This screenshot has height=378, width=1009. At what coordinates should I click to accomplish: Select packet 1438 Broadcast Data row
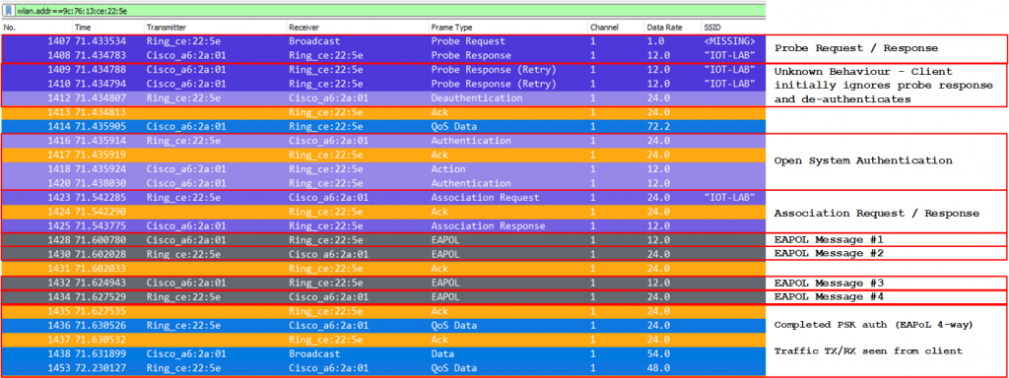pos(383,353)
